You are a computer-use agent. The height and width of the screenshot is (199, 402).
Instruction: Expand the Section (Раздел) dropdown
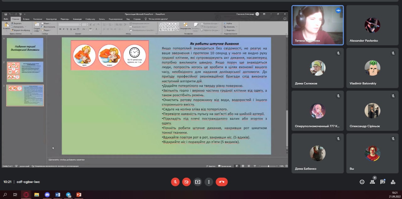click(46, 30)
